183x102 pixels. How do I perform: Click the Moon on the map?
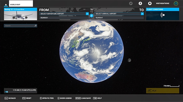[129, 60]
